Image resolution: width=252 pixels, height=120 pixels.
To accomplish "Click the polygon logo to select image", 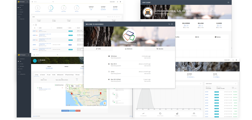I will [x=129, y=36].
